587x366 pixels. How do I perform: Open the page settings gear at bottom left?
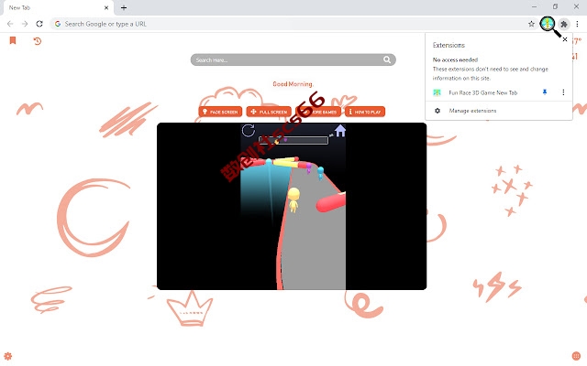click(8, 356)
